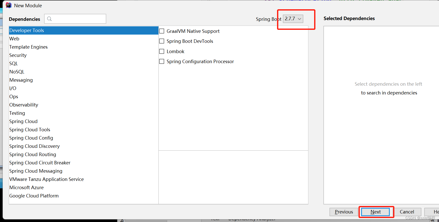The image size is (439, 222).
Task: Click the search magnifier icon
Action: tap(49, 19)
